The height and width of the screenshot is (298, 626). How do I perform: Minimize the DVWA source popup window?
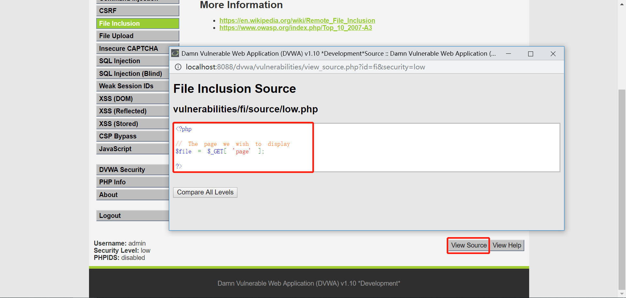(508, 54)
